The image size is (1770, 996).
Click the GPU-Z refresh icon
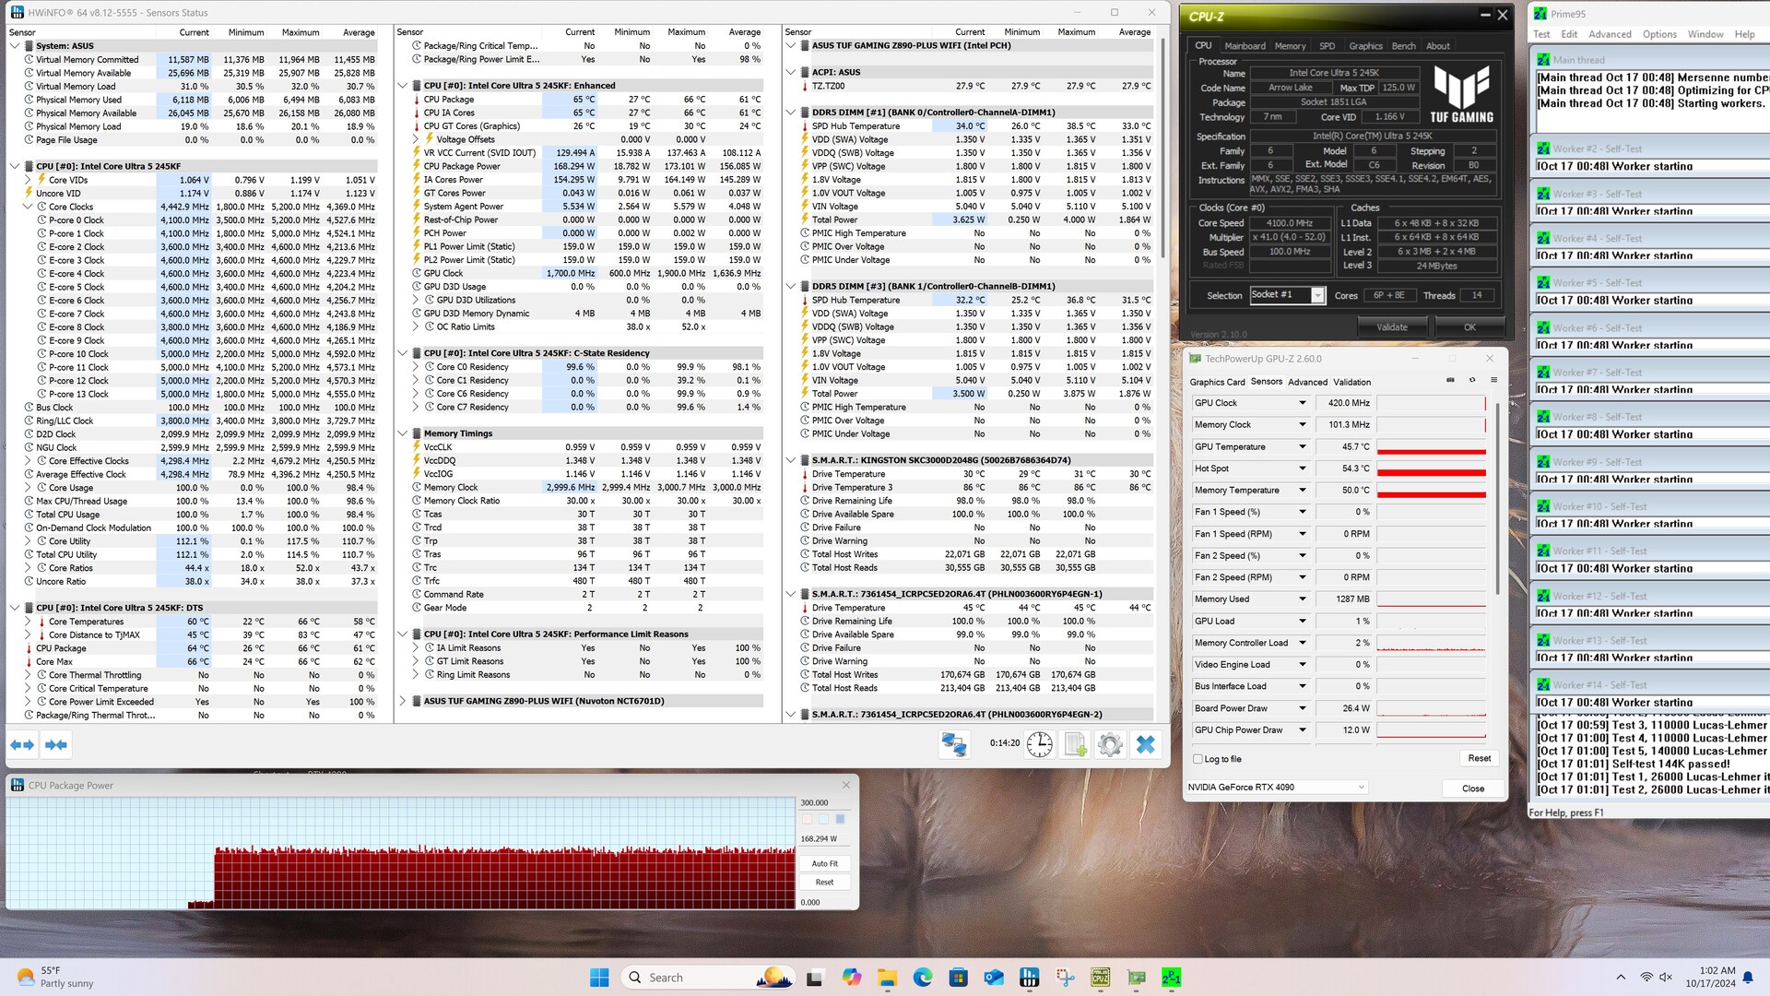(x=1472, y=380)
